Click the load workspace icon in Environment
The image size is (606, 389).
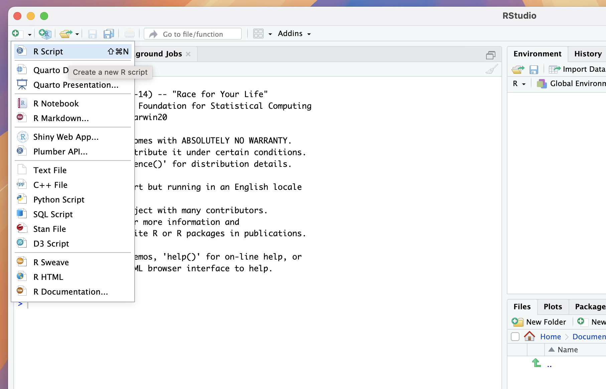(x=518, y=69)
